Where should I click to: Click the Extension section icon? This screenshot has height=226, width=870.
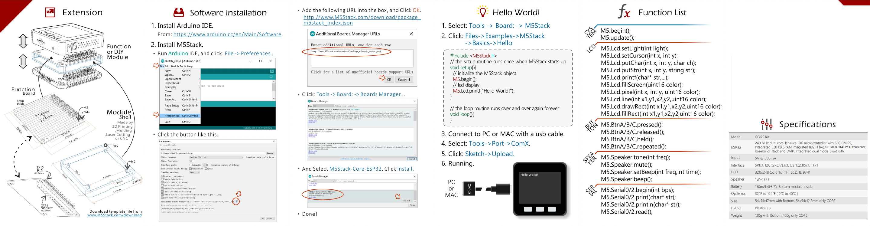coord(50,12)
